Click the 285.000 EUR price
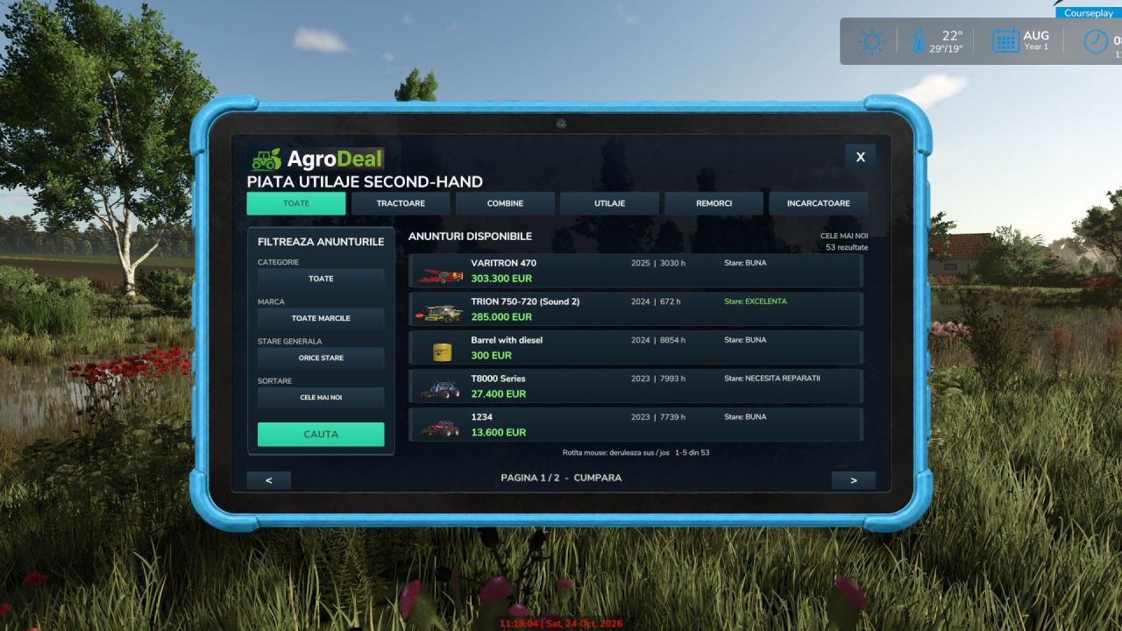 click(x=501, y=317)
